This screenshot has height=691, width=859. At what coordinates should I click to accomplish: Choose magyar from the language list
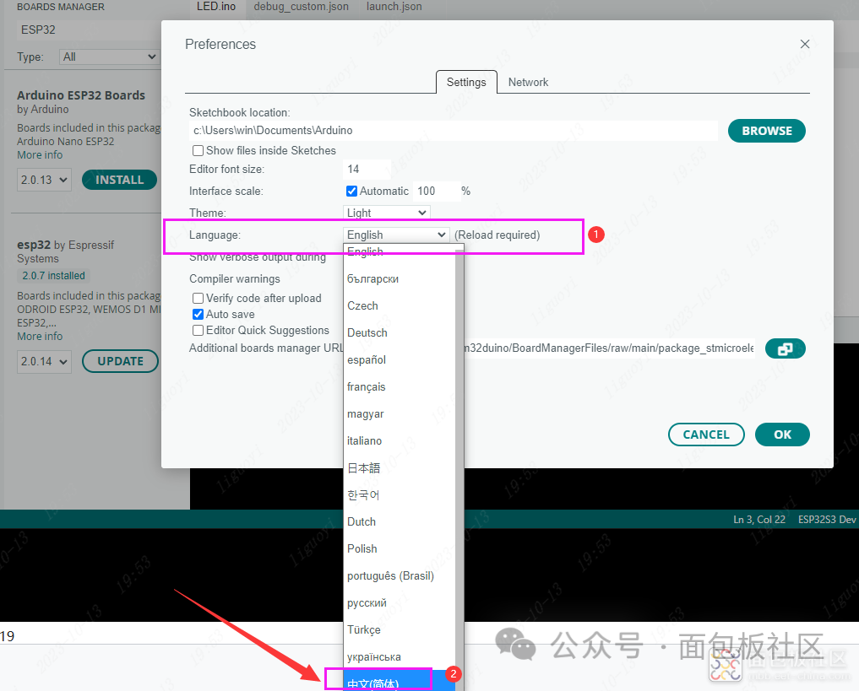tap(400, 413)
